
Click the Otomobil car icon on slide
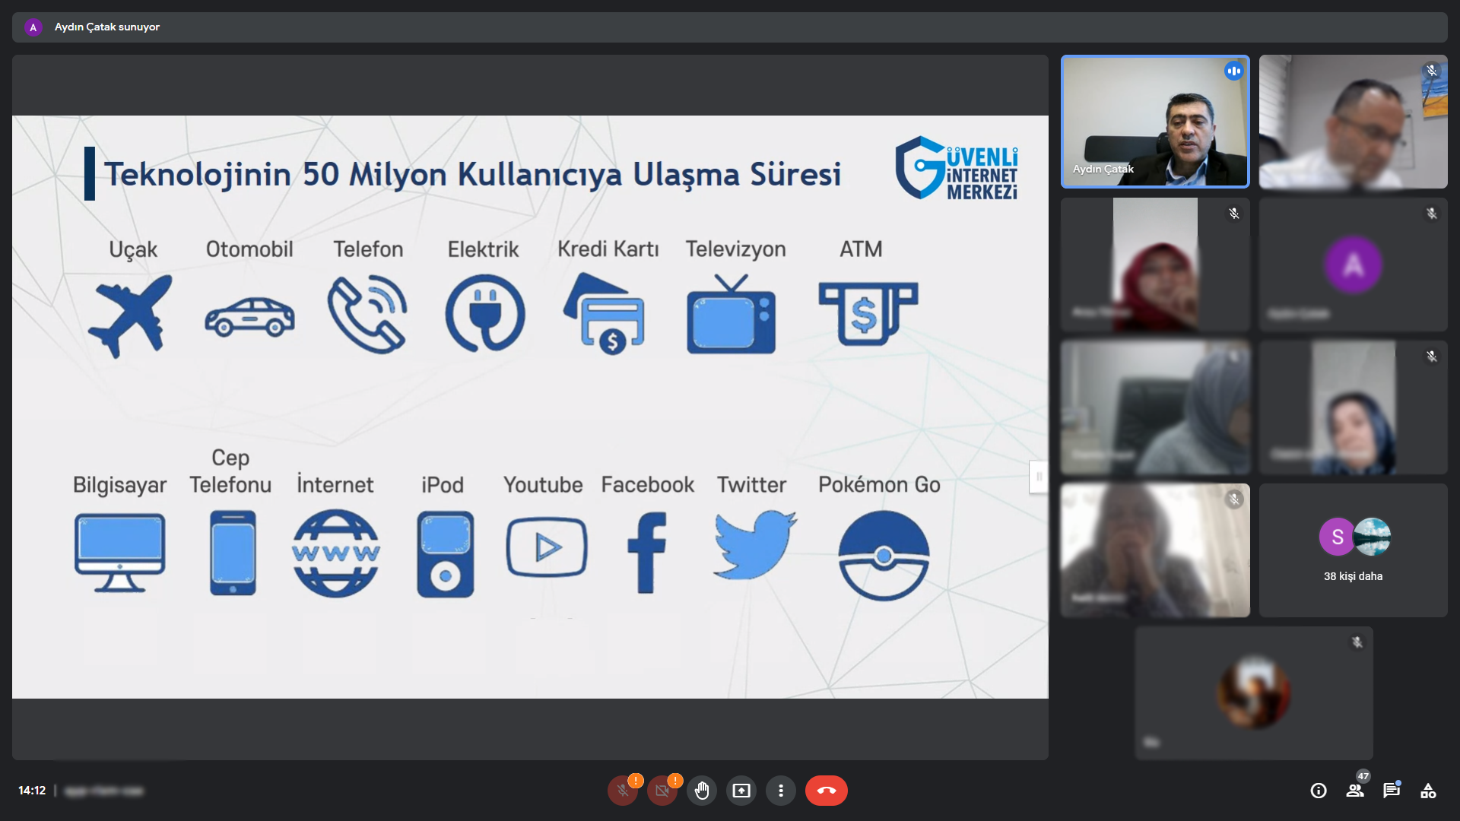(249, 316)
